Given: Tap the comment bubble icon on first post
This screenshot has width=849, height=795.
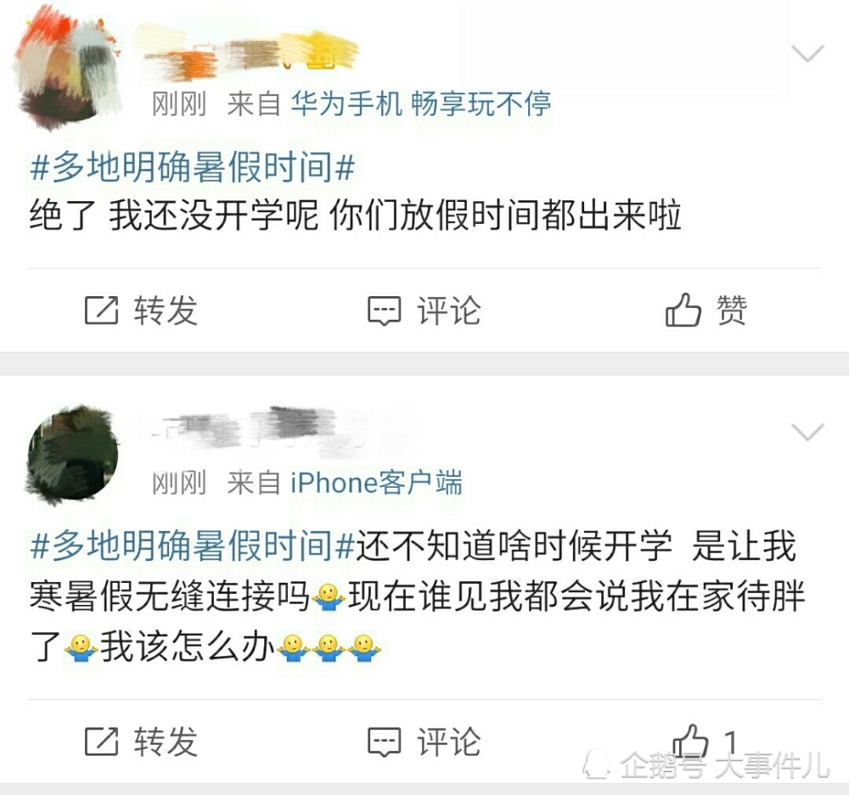Looking at the screenshot, I should tap(385, 311).
